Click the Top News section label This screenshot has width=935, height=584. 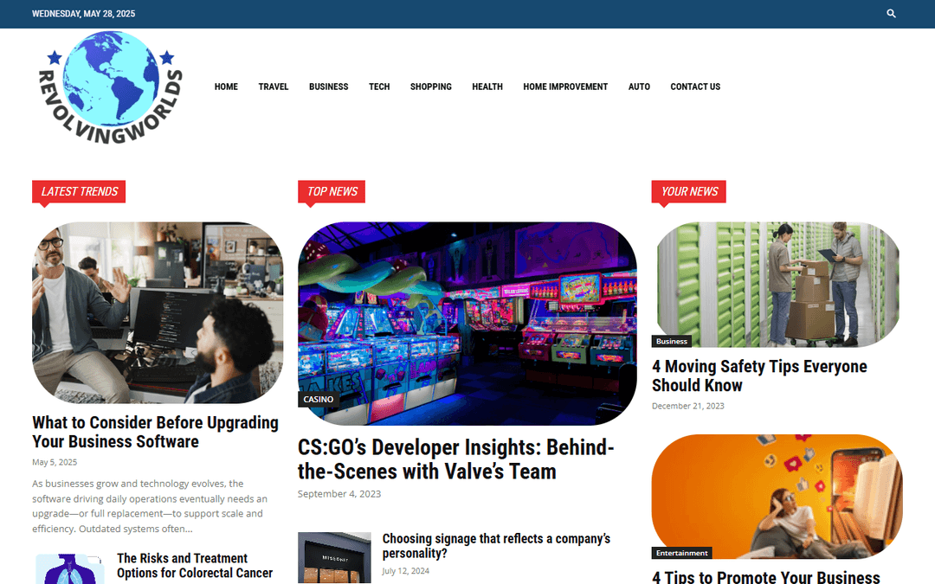pyautogui.click(x=332, y=191)
